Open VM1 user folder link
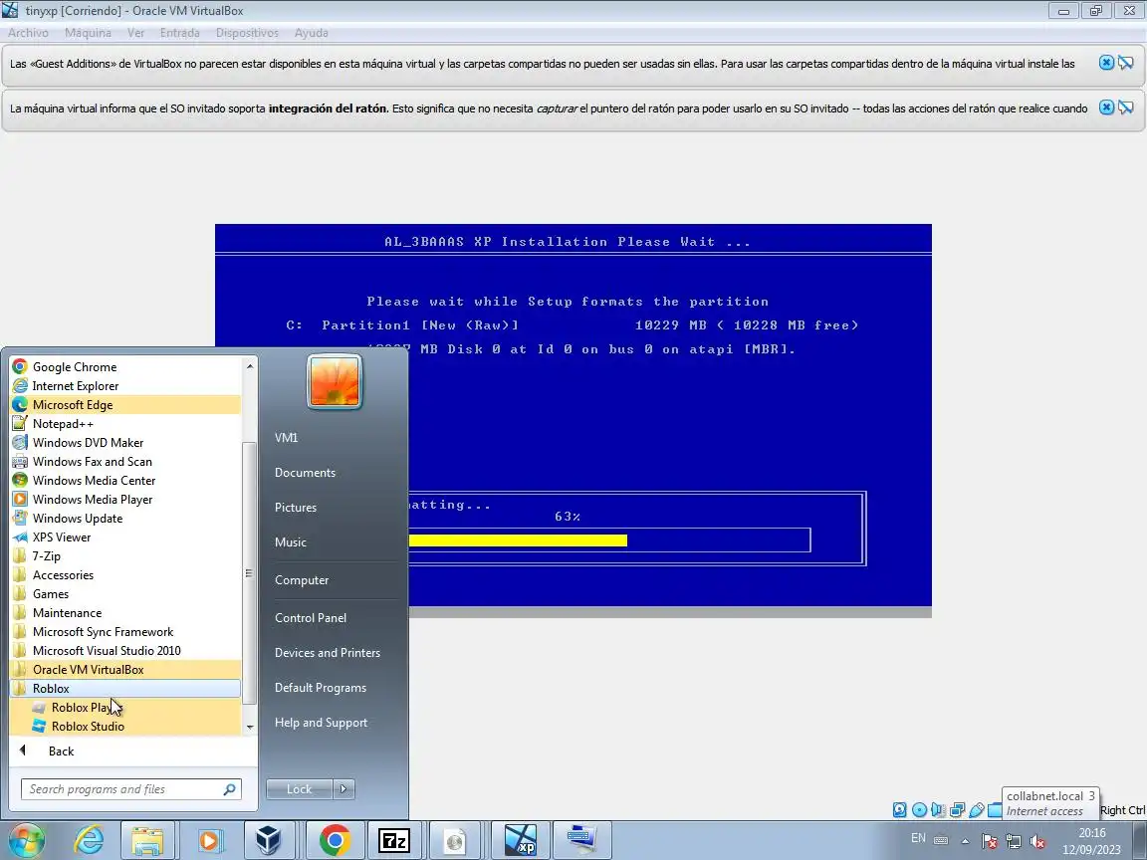This screenshot has height=860, width=1147. (x=286, y=438)
